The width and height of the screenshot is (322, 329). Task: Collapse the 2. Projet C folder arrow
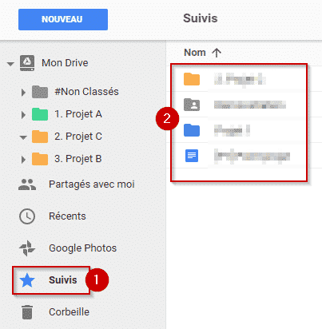pyautogui.click(x=23, y=137)
